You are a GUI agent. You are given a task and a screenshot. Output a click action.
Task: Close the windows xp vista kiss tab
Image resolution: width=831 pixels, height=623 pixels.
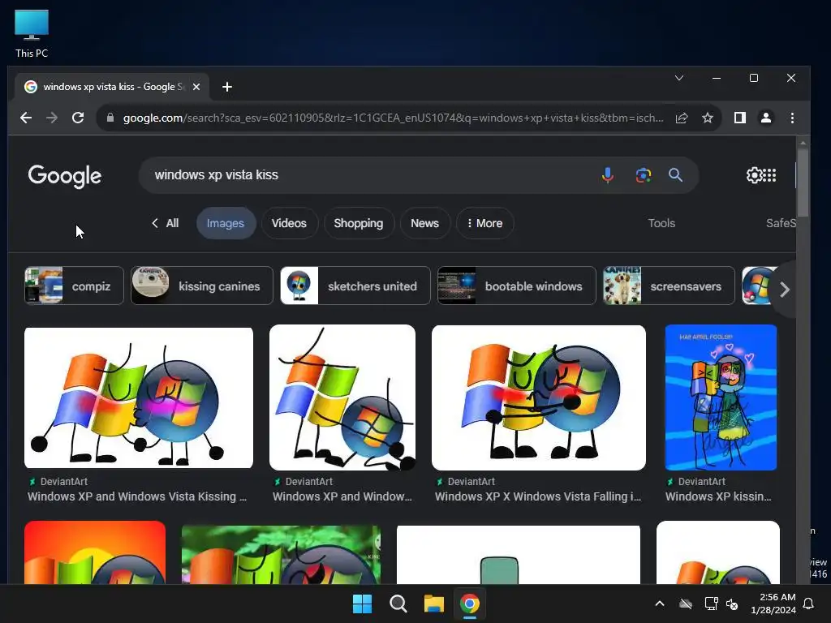pyautogui.click(x=196, y=87)
